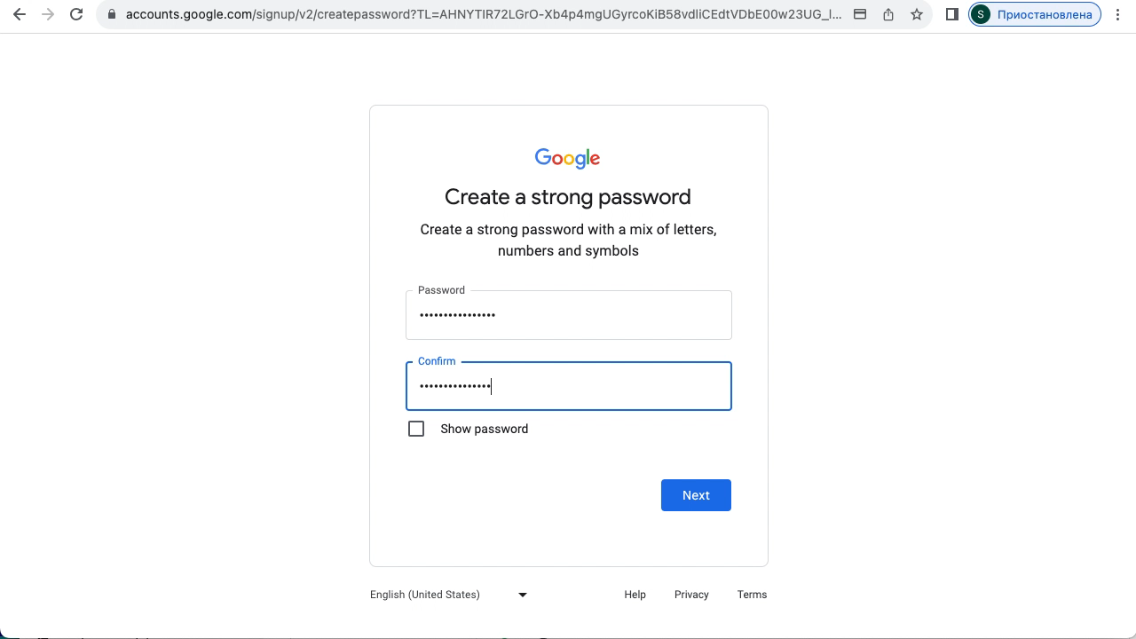Click the lock icon in address bar

point(111,14)
